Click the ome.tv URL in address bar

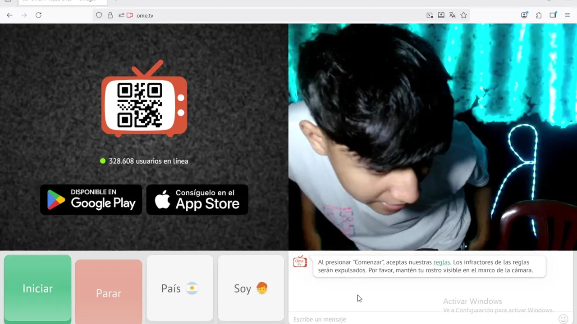(x=145, y=15)
